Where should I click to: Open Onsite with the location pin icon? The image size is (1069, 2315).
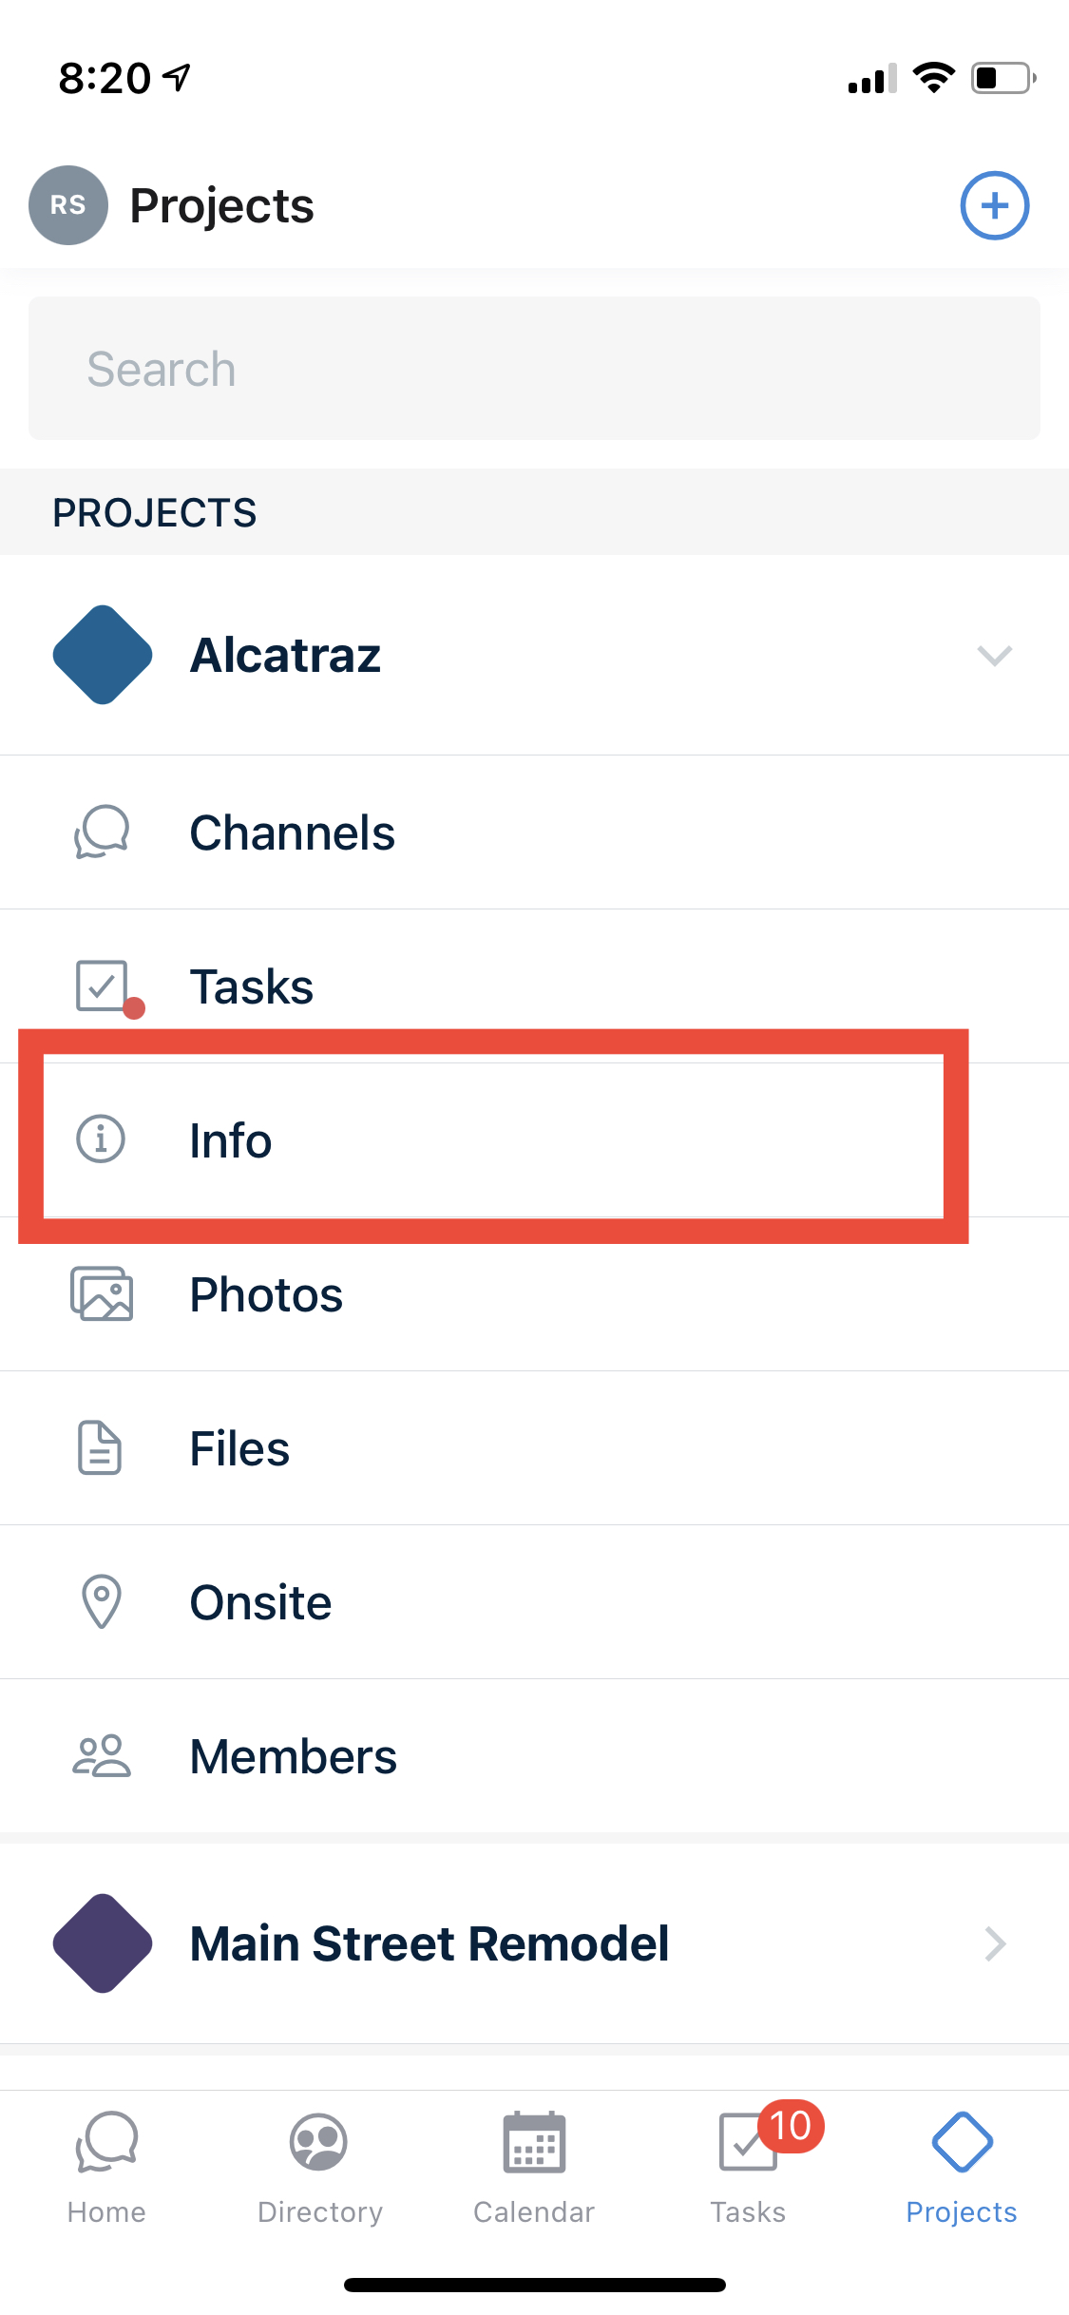coord(534,1602)
